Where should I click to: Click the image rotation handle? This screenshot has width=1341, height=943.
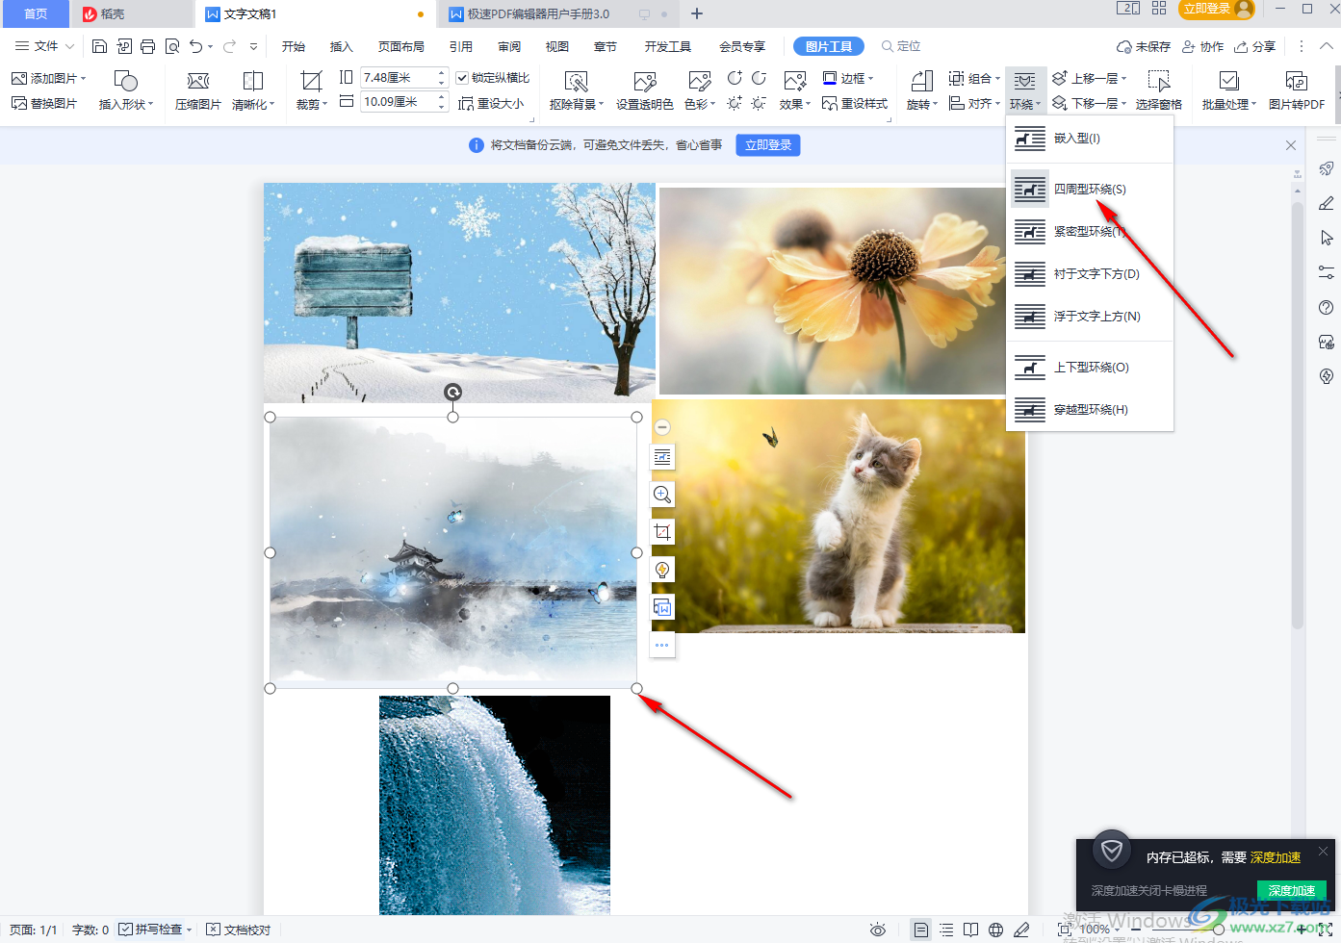452,392
